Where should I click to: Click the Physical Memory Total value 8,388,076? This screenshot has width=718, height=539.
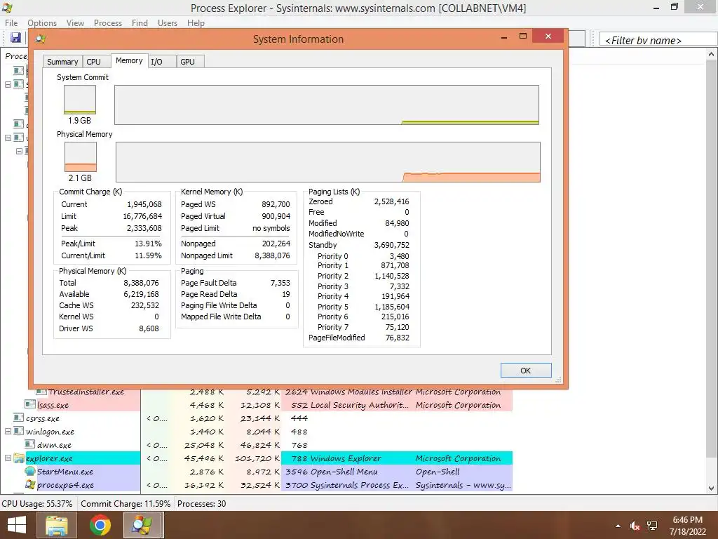tap(140, 283)
